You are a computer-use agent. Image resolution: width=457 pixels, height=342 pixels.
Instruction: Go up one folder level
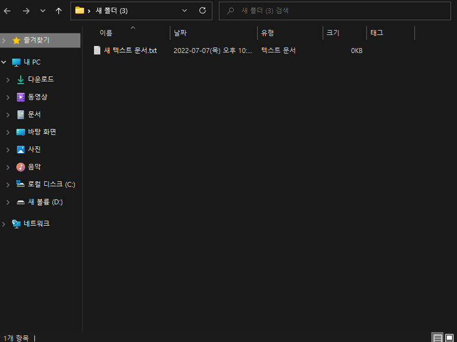pyautogui.click(x=58, y=10)
